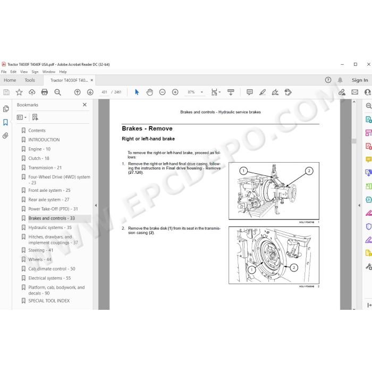Open notifications bell icon
Image resolution: width=372 pixels, height=372 pixels.
pos(340,80)
